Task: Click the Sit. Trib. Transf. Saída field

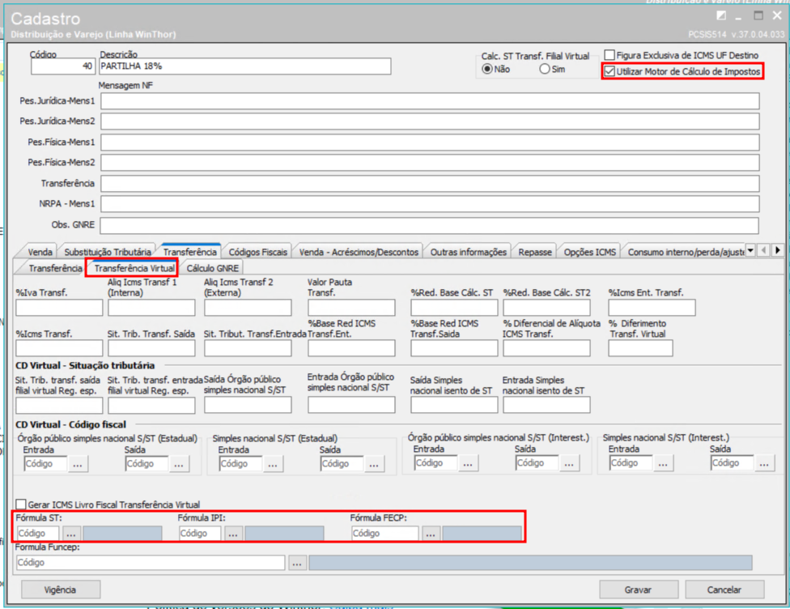Action: point(151,348)
